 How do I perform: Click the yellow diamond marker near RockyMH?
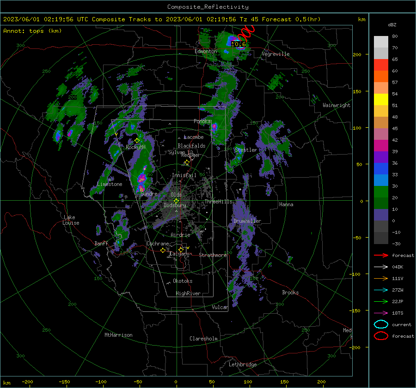[x=137, y=141]
